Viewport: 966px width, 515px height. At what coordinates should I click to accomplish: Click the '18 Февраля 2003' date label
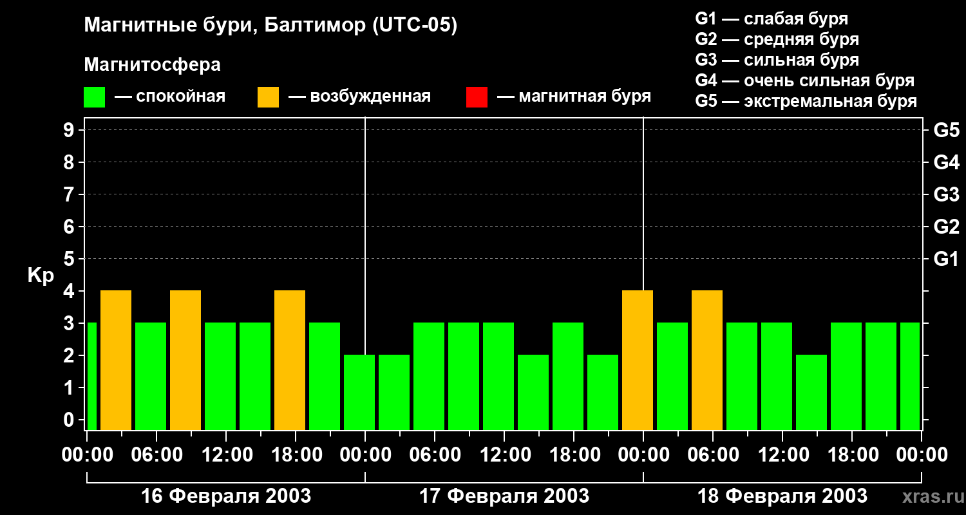[x=782, y=496]
